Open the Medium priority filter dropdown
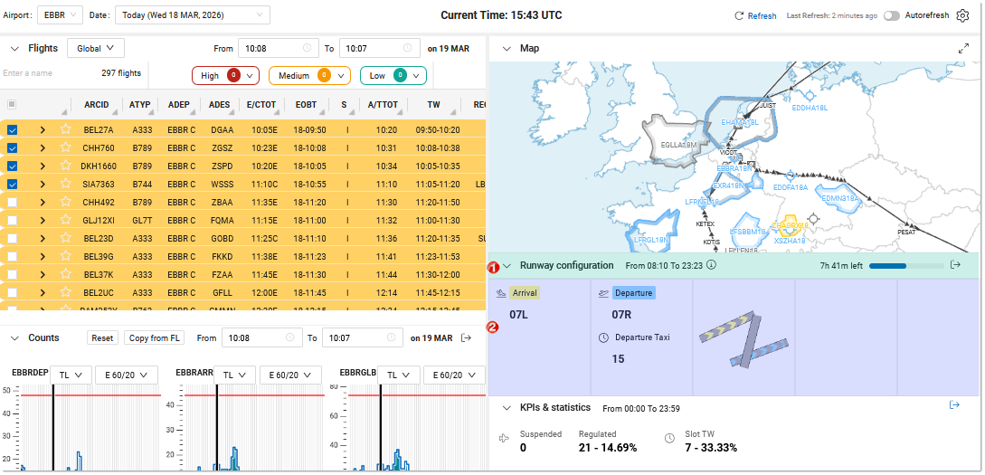 point(309,76)
